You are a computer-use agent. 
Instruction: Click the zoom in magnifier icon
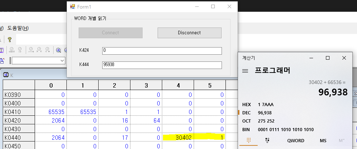[x=58, y=50]
